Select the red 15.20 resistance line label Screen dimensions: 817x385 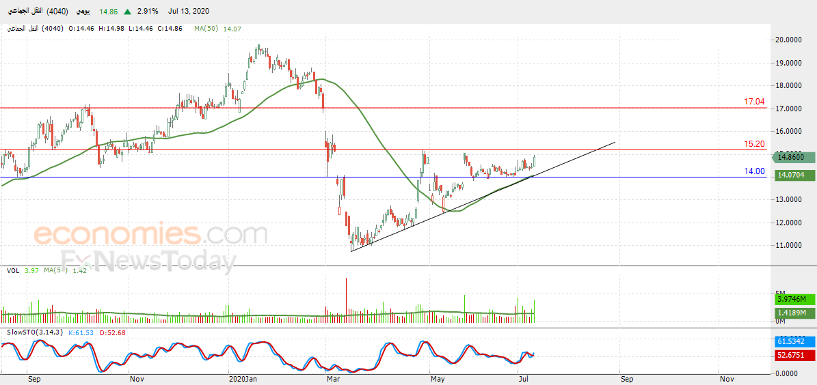[x=754, y=143]
